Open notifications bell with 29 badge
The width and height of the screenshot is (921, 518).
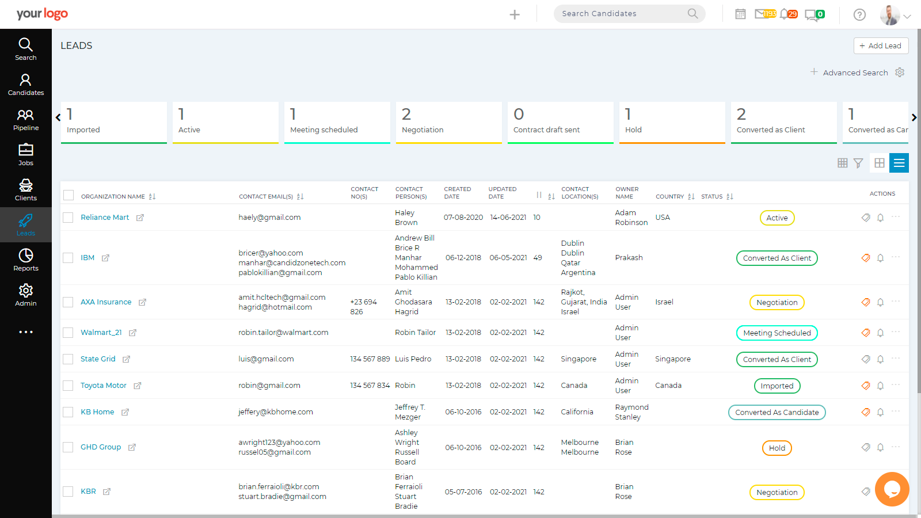(788, 14)
